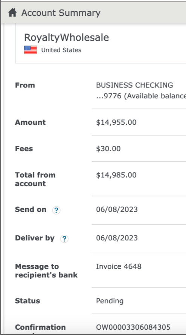Click the account ending in 9776
The height and width of the screenshot is (335, 186).
[141, 96]
